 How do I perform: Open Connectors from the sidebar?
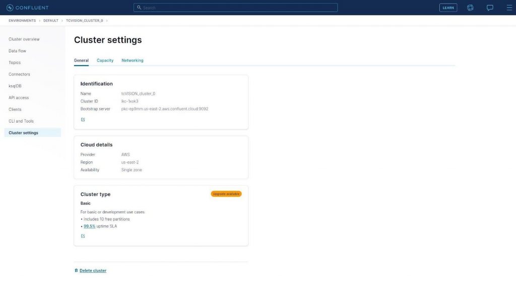[19, 74]
